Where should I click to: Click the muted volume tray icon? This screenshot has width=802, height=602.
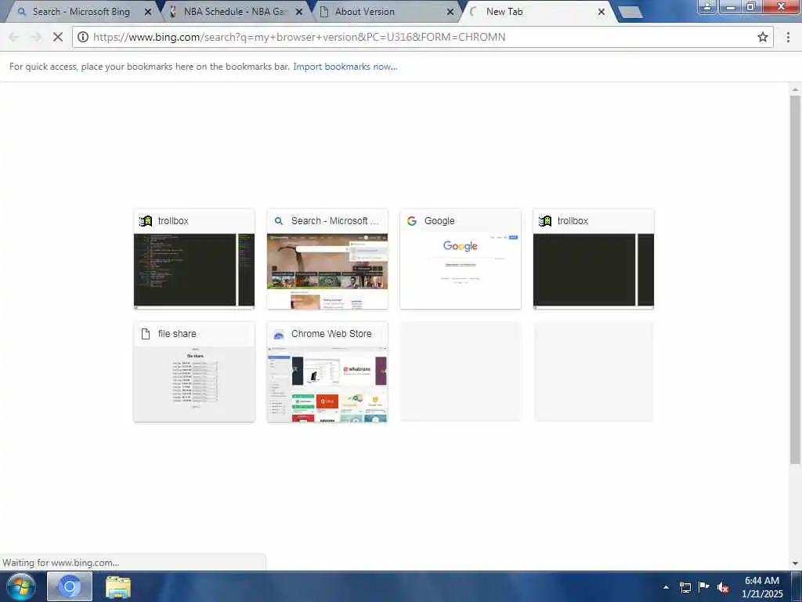click(723, 588)
